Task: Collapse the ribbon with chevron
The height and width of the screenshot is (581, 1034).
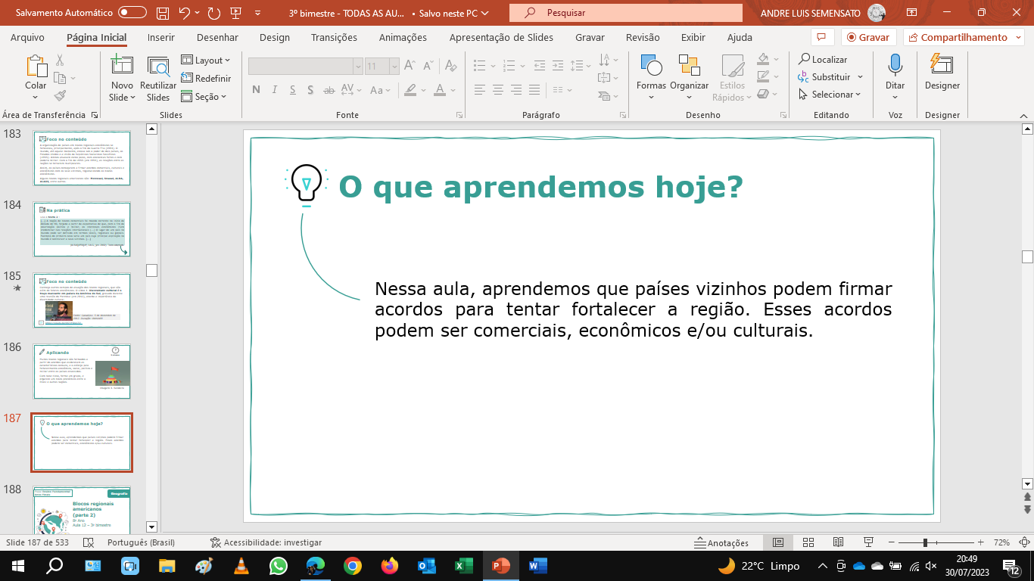Action: 1023,115
